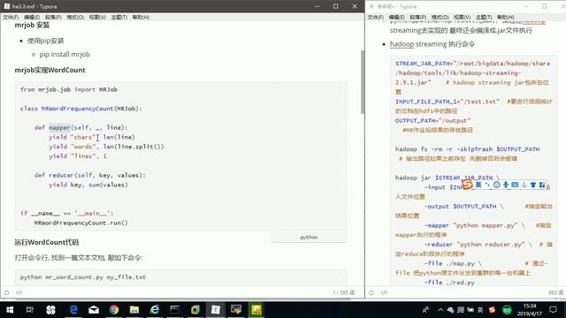Open Sogou IME toolbox grid icon
The image size is (566, 318).
542,185
